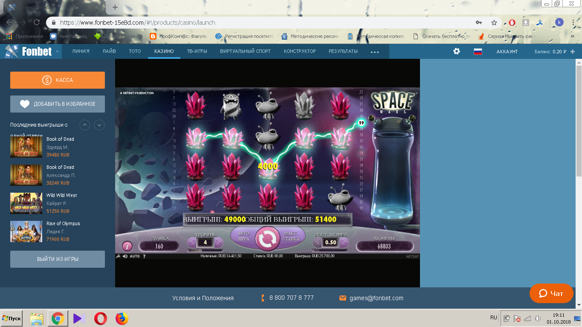Open the Результаты page

click(343, 51)
